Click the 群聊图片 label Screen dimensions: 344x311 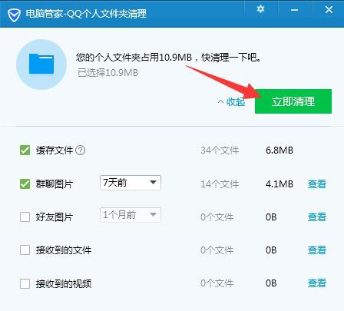click(x=55, y=184)
